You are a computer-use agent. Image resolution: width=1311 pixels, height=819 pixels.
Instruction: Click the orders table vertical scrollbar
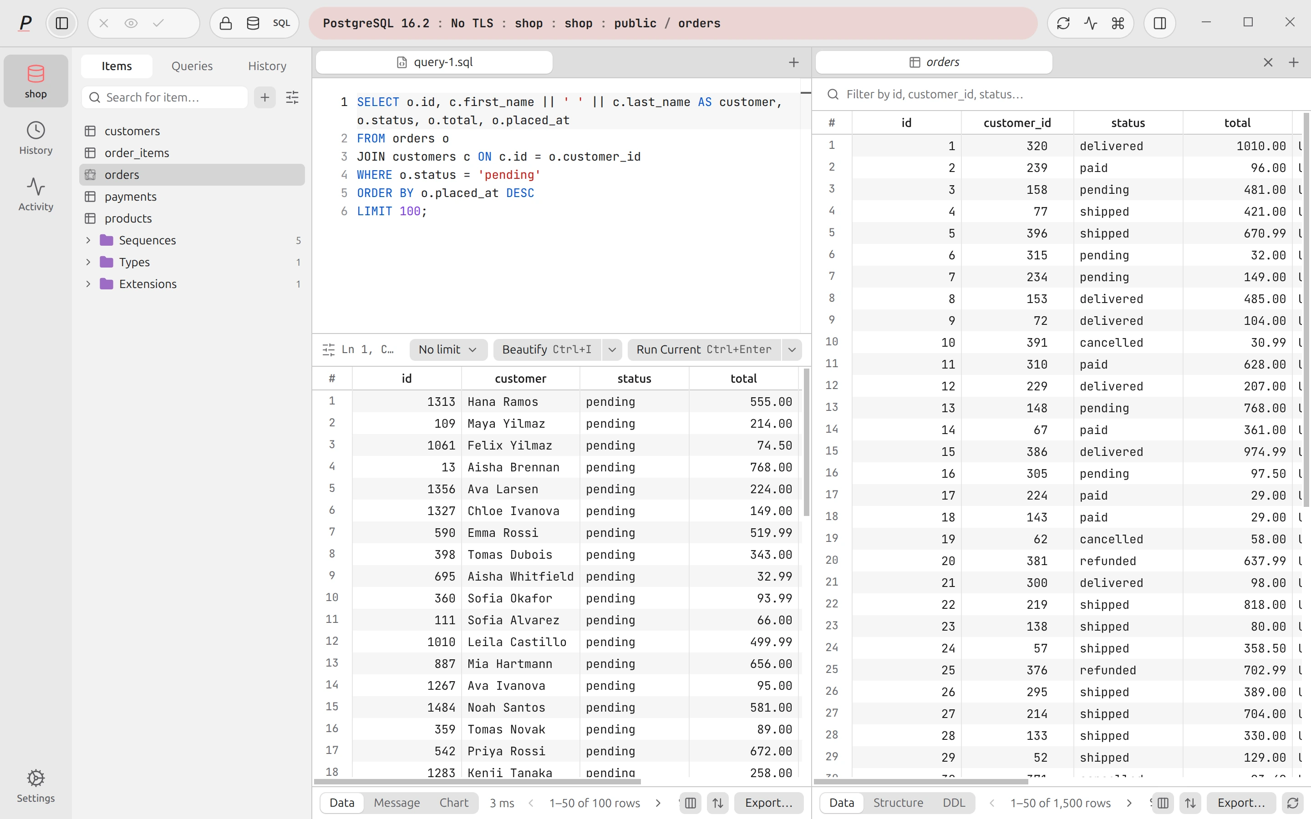click(1306, 310)
